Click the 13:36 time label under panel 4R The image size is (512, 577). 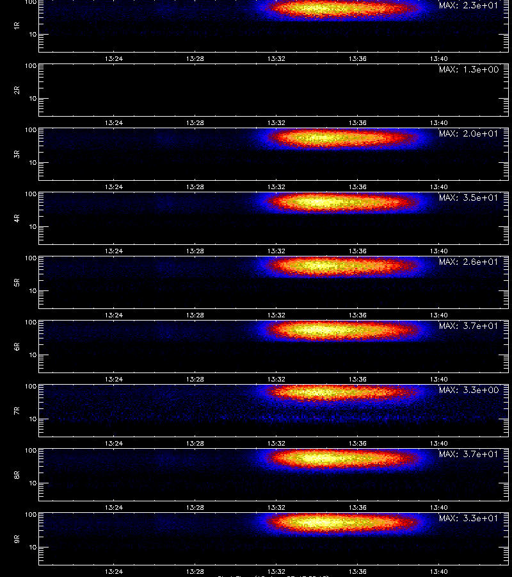(x=357, y=251)
